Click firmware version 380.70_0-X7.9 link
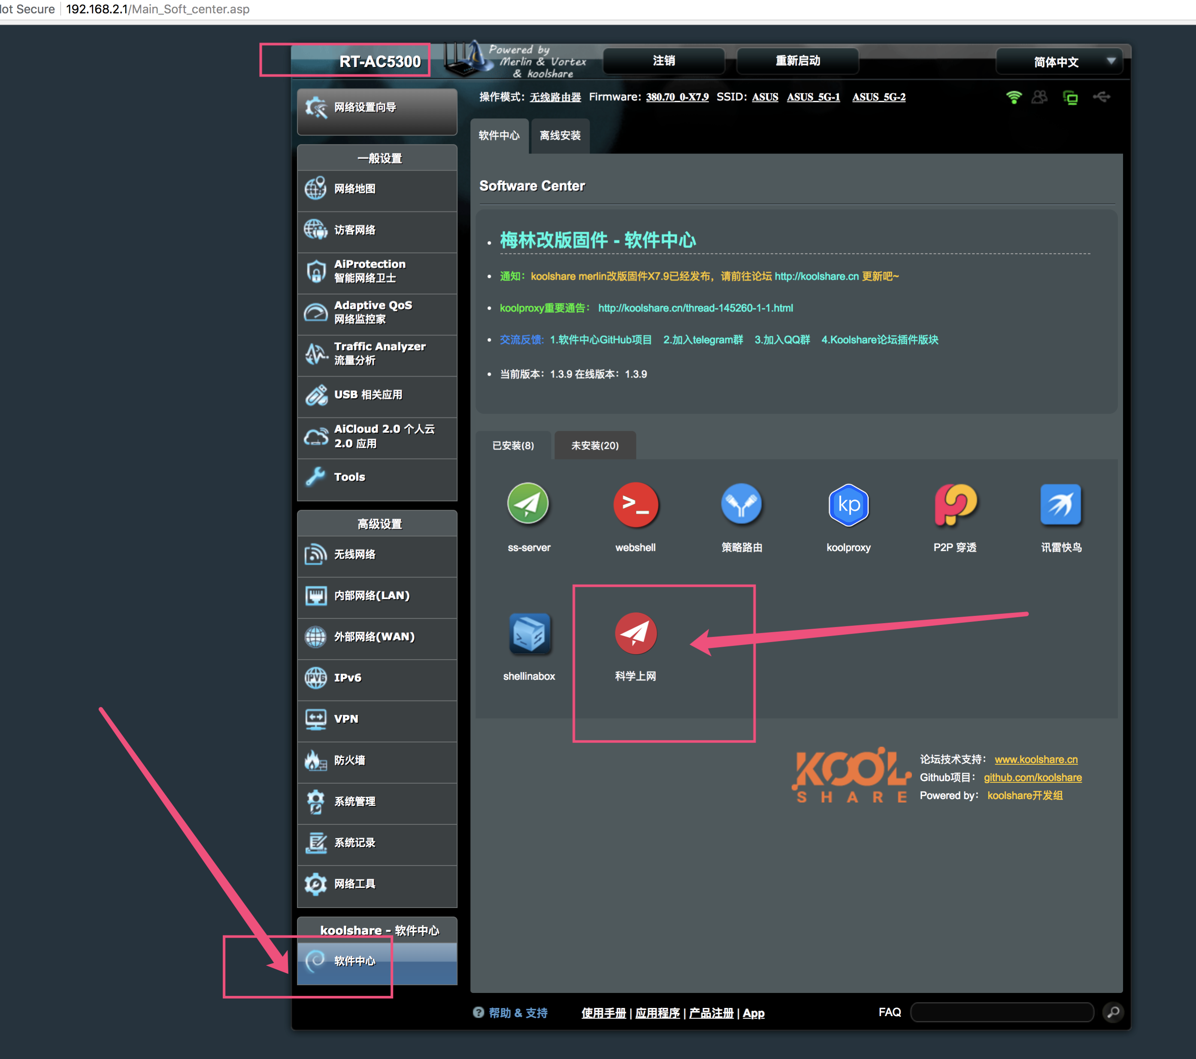Viewport: 1196px width, 1059px height. (x=677, y=97)
